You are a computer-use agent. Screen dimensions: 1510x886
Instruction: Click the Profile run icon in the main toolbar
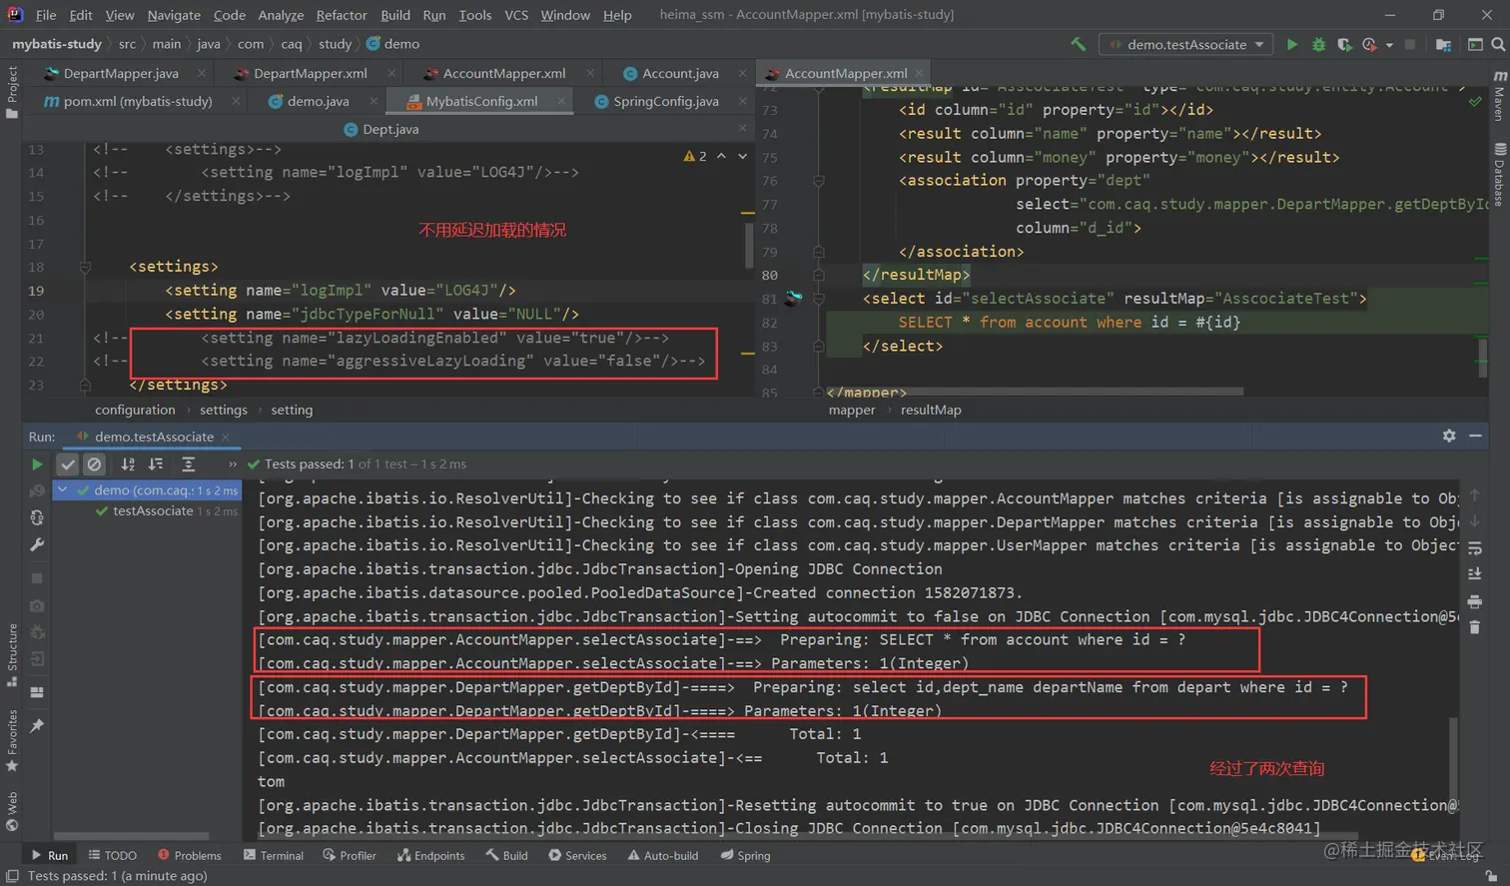[1369, 44]
